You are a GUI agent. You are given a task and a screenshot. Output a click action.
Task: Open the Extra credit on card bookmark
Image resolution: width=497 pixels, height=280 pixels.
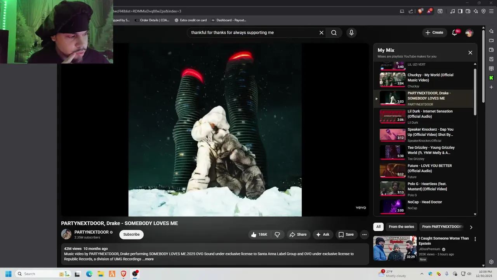(x=191, y=20)
